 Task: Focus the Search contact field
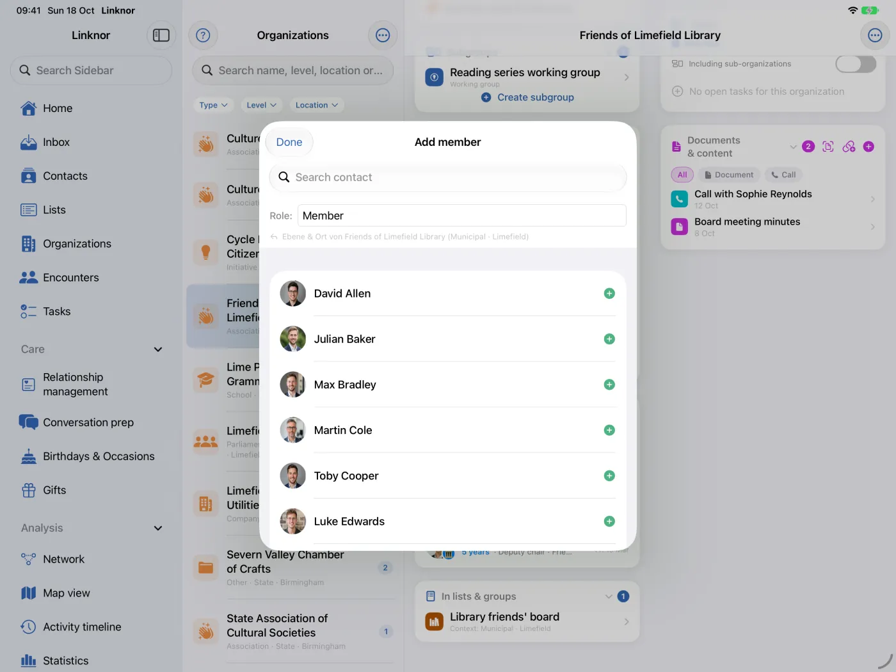[448, 177]
